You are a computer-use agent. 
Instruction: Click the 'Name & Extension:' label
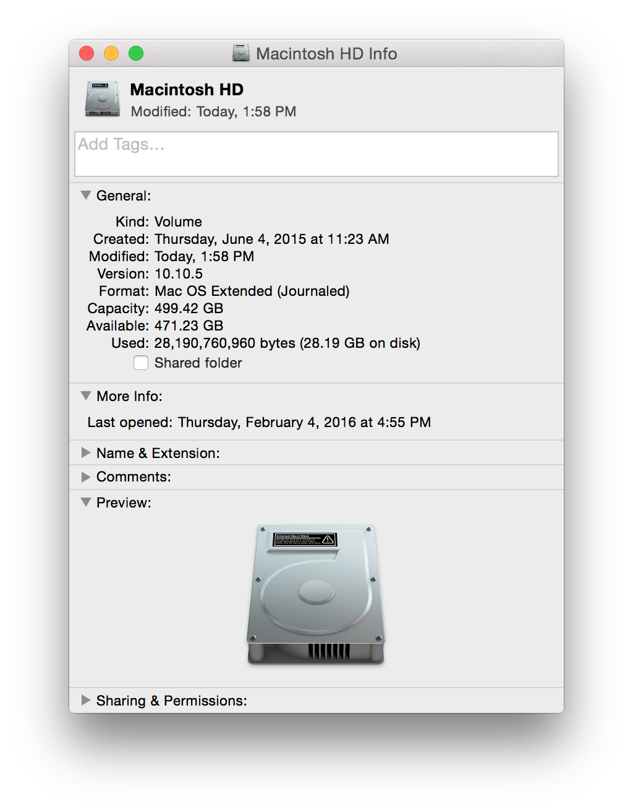click(158, 453)
